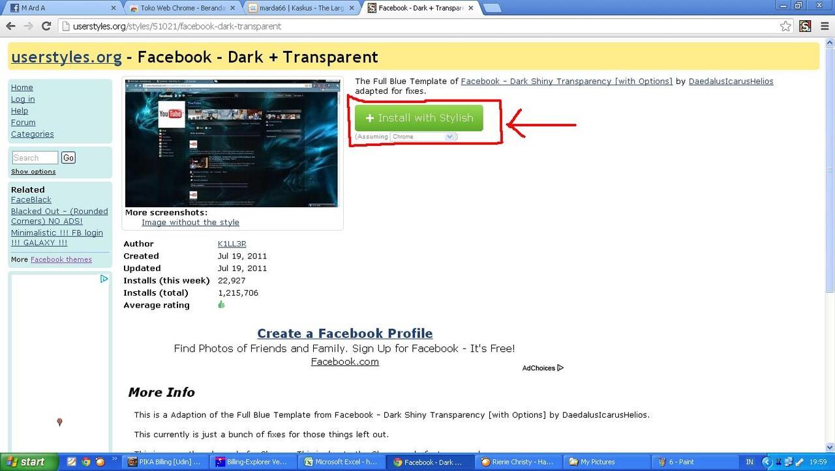Open a new tab with the new-tab button
Screen dimensions: 835x471
[492, 8]
